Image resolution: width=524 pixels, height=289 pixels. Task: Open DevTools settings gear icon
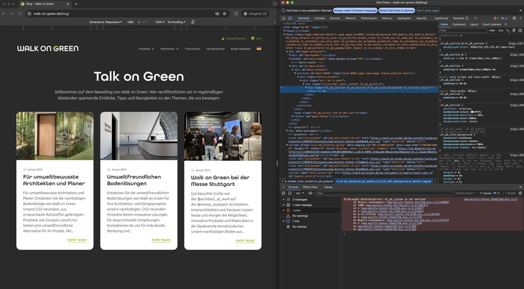point(515,18)
